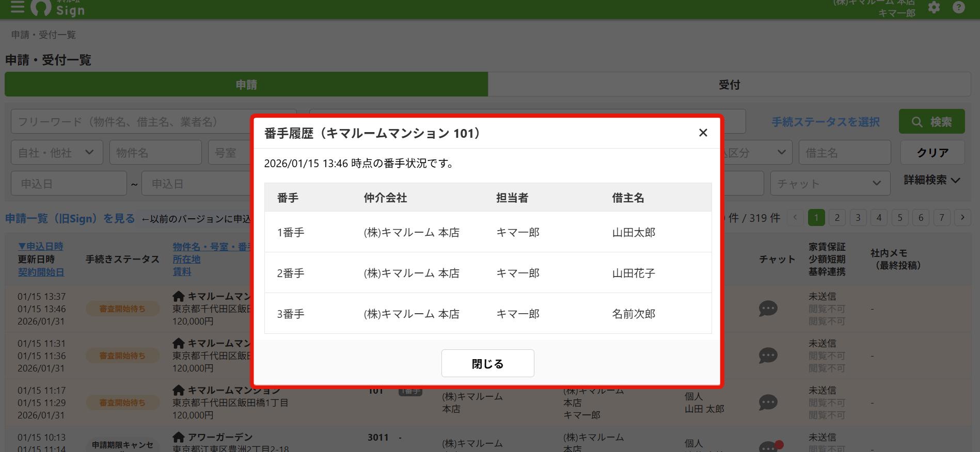Click current page 1 button
Screen dimensions: 980x452
pyautogui.click(x=816, y=217)
